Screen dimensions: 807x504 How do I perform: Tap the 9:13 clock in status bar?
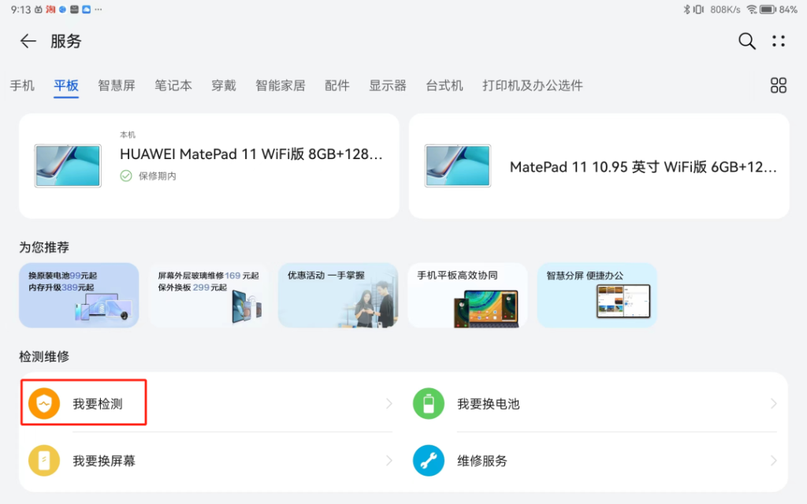pyautogui.click(x=20, y=9)
